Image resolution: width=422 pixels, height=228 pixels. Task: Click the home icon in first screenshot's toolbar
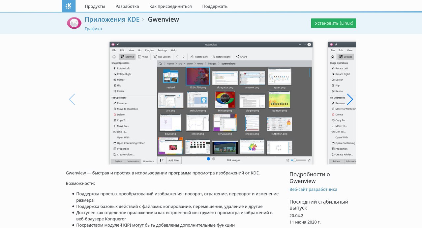coord(114,57)
